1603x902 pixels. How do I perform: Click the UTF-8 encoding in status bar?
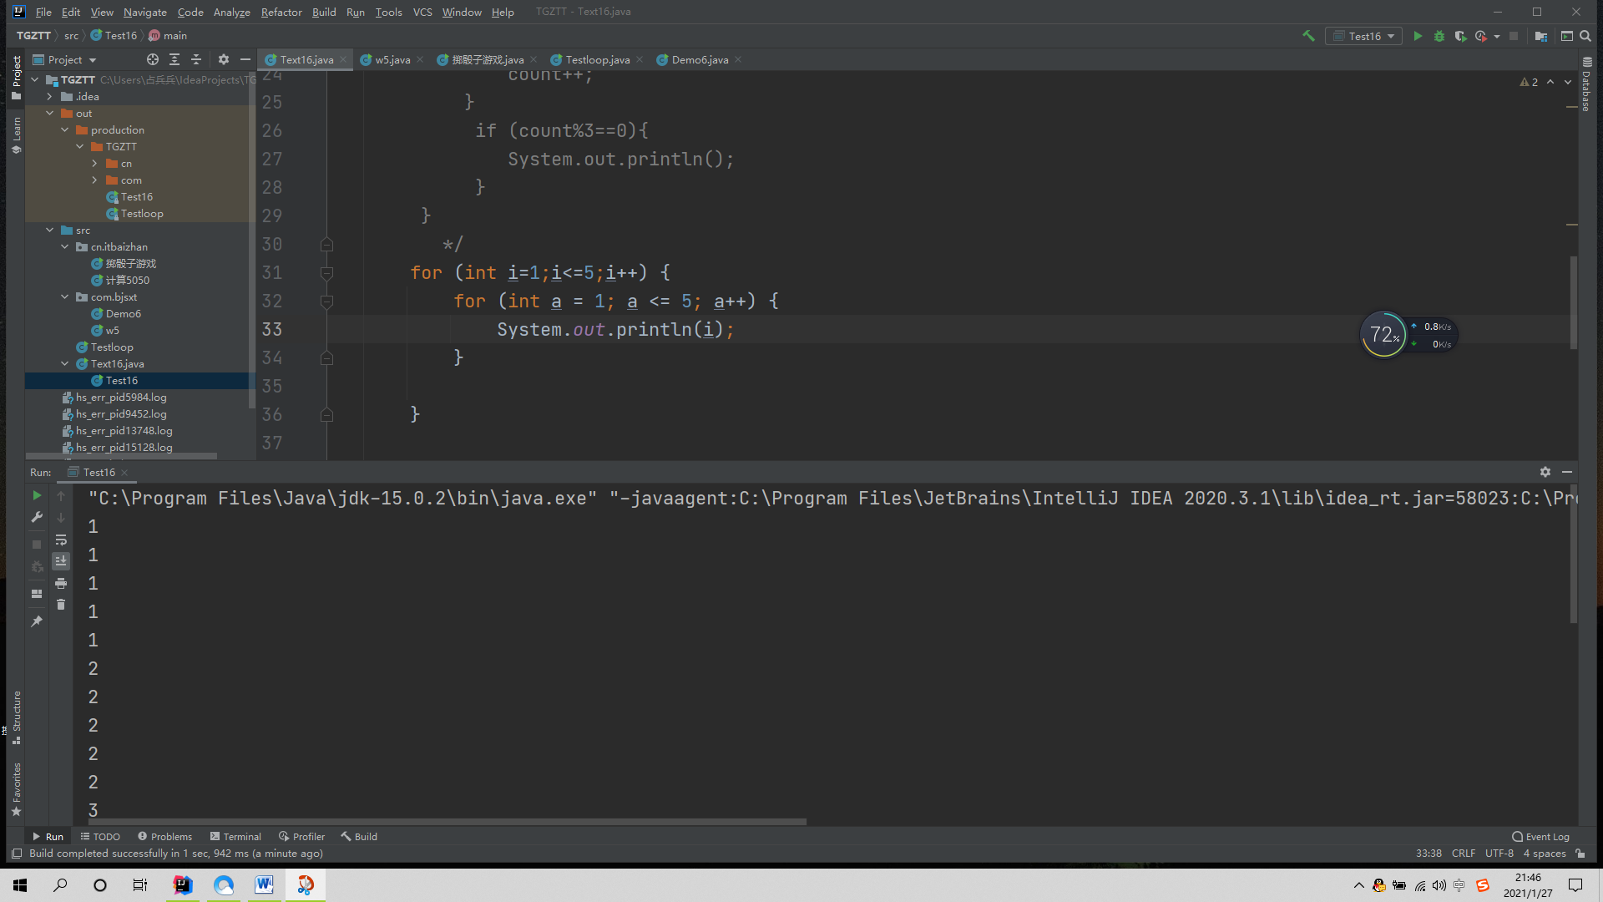(x=1499, y=853)
